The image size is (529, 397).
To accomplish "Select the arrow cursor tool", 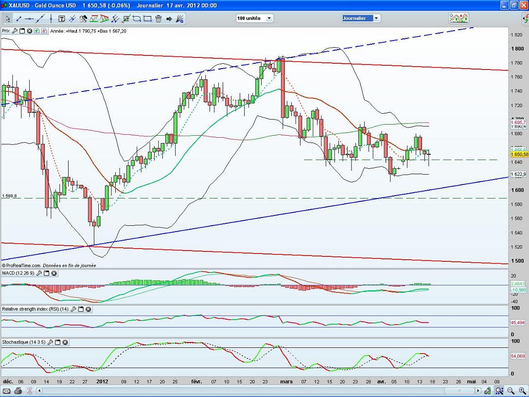I will pyautogui.click(x=7, y=19).
